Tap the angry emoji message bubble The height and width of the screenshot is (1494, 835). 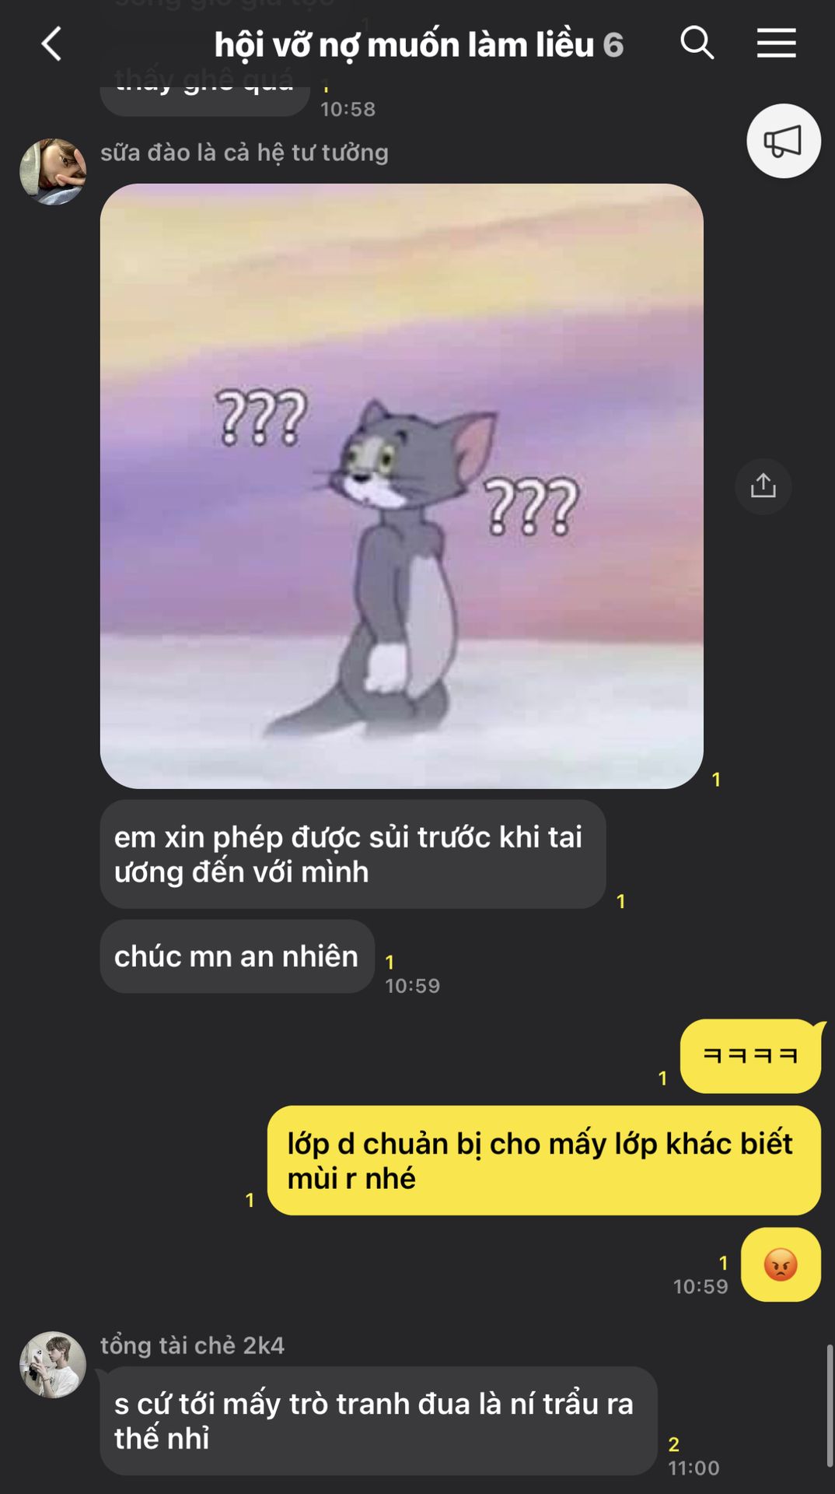tap(781, 1264)
